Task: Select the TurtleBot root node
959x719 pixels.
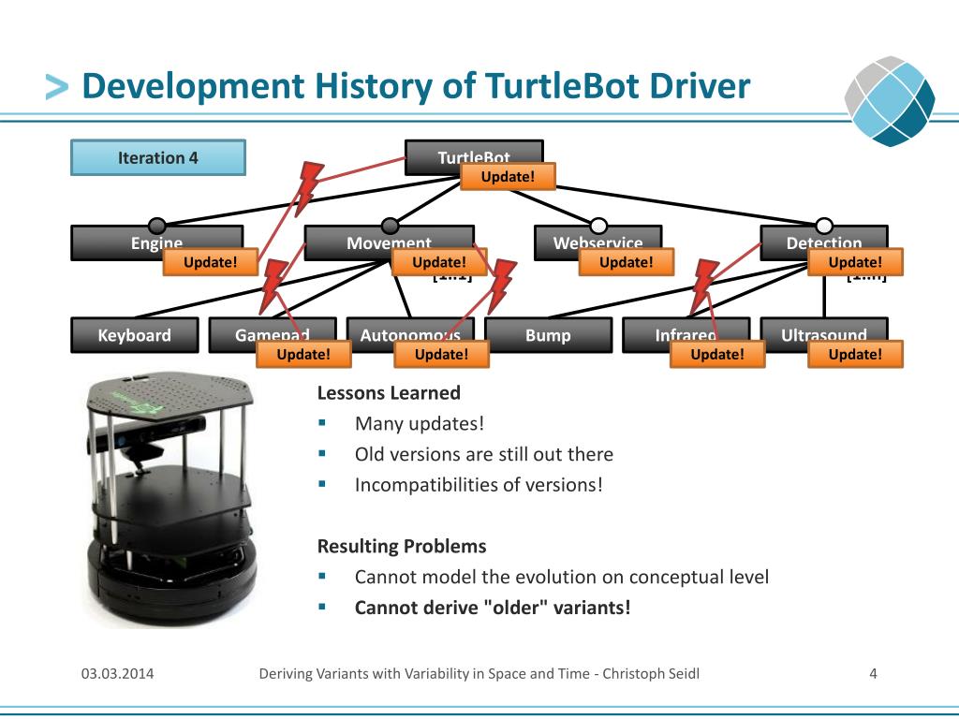Action: (474, 157)
